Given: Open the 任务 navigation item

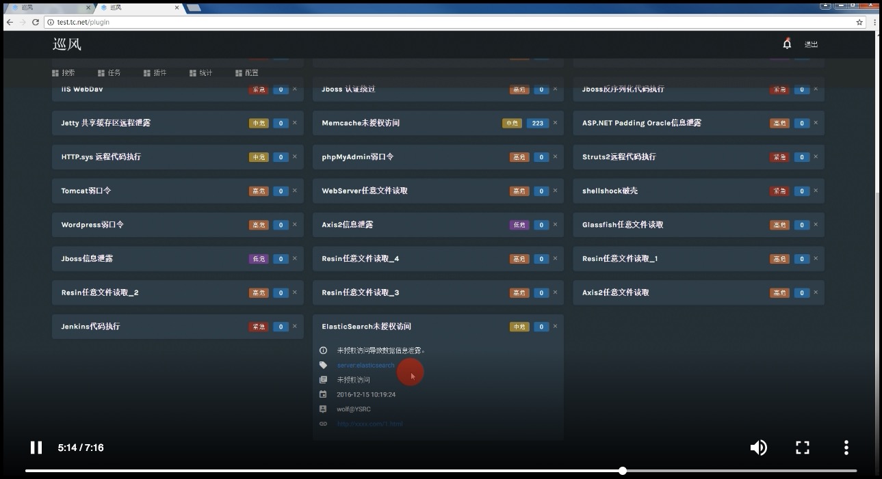Looking at the screenshot, I should click(x=109, y=72).
